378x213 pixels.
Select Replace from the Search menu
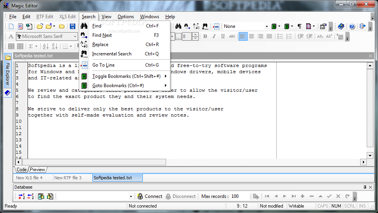click(125, 45)
